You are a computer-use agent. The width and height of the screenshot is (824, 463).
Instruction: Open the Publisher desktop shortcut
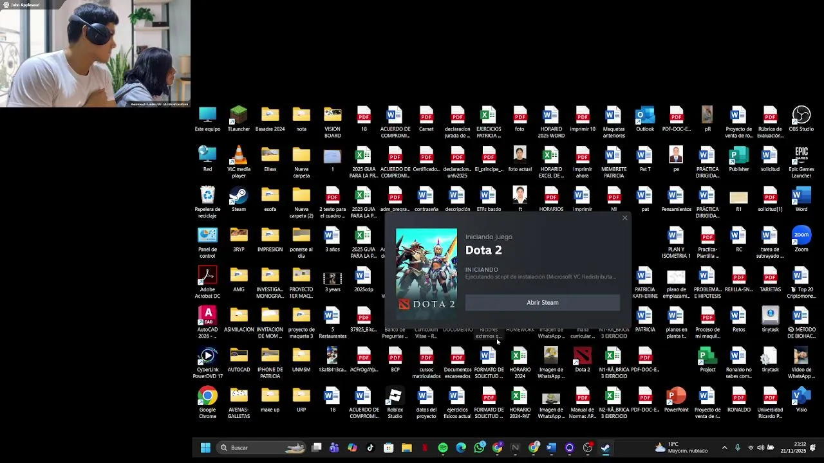point(738,159)
